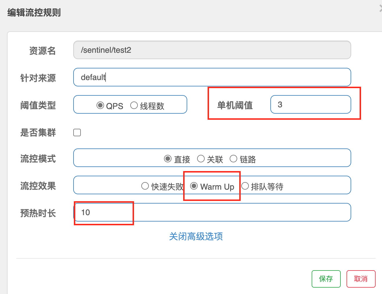Click the 预热时长 input showing 10

pos(212,212)
